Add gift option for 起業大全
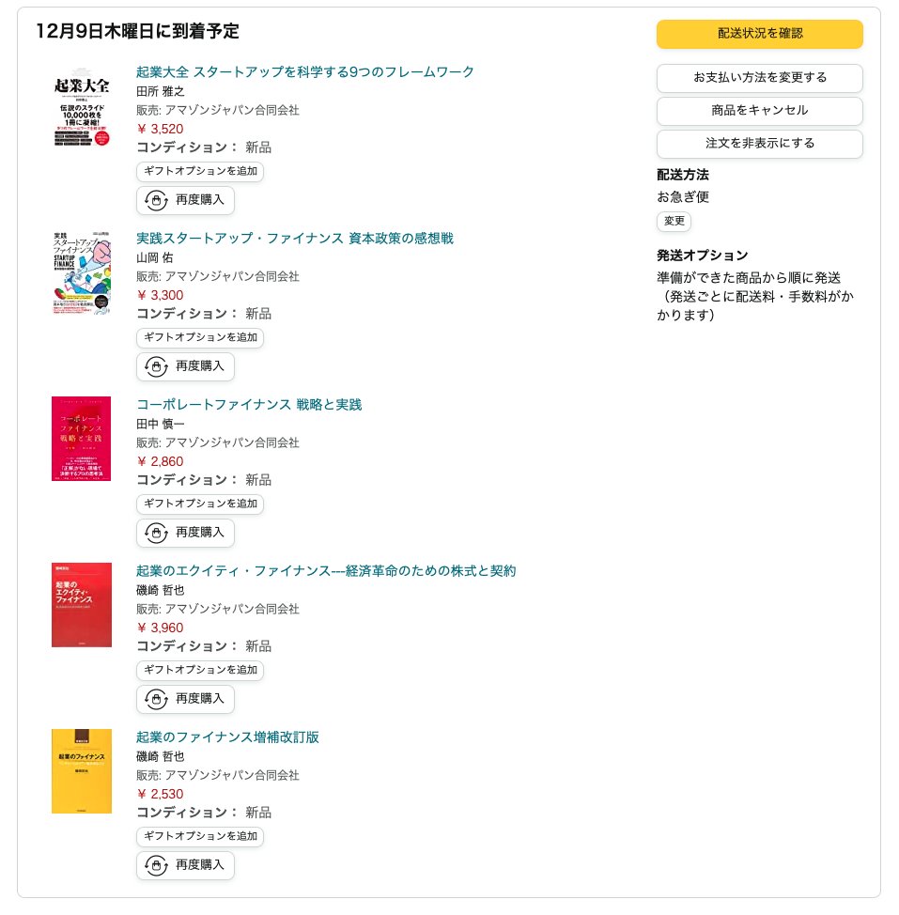Screen dimensions: 899x915 (x=200, y=171)
